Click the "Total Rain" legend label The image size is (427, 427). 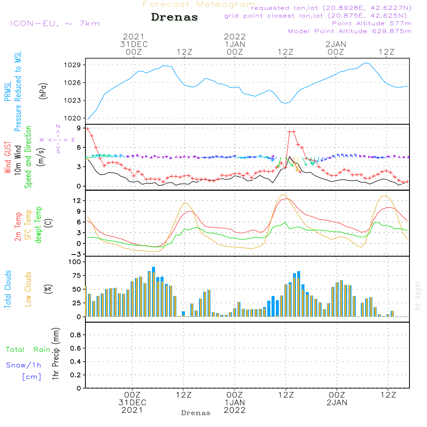point(28,350)
